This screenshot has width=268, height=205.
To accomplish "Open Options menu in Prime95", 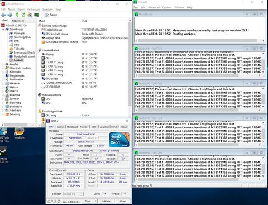I will tap(167, 7).
